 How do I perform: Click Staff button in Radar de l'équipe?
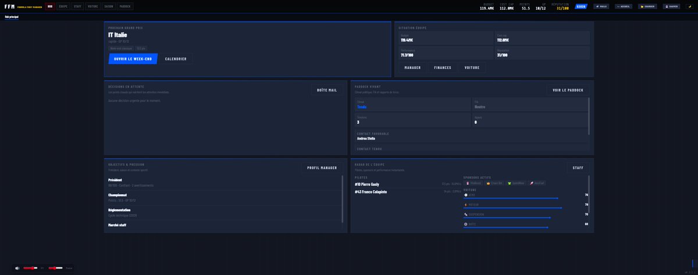578,167
